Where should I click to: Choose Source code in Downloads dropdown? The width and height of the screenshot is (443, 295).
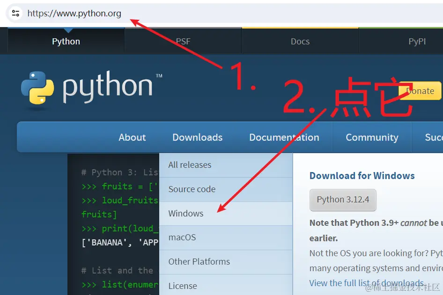tap(226, 189)
